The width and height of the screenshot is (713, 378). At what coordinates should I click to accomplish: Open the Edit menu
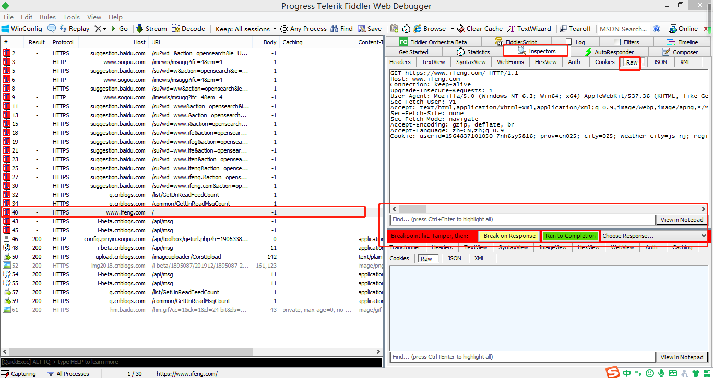[x=27, y=17]
